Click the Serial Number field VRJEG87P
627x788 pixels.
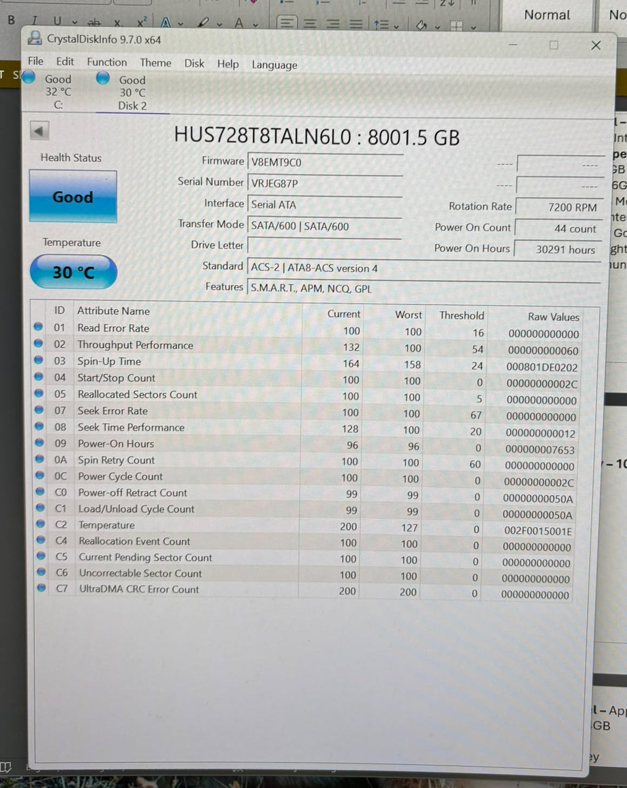tap(325, 183)
